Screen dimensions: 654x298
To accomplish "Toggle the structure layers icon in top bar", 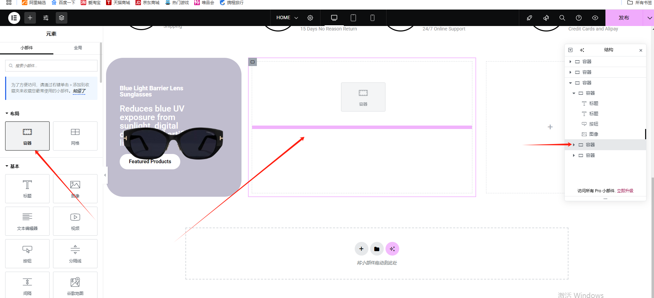I will point(62,18).
